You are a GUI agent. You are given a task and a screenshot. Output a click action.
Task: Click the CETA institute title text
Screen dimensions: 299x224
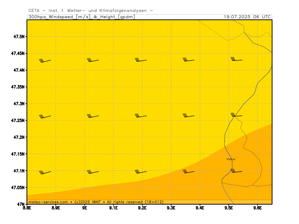(x=91, y=11)
